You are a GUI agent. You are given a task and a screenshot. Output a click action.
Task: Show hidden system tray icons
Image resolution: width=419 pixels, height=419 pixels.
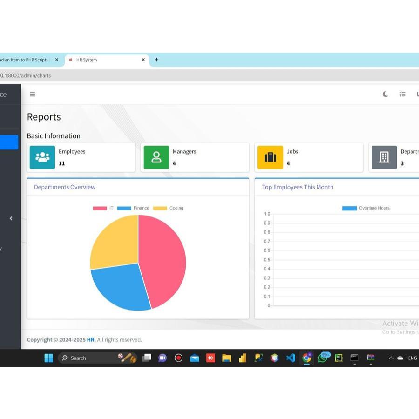tap(391, 358)
